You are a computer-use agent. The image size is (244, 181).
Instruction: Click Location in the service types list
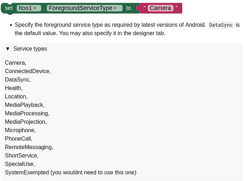point(16,97)
